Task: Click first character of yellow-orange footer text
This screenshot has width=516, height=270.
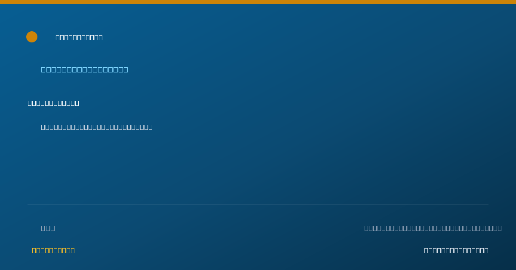Action: pos(34,250)
